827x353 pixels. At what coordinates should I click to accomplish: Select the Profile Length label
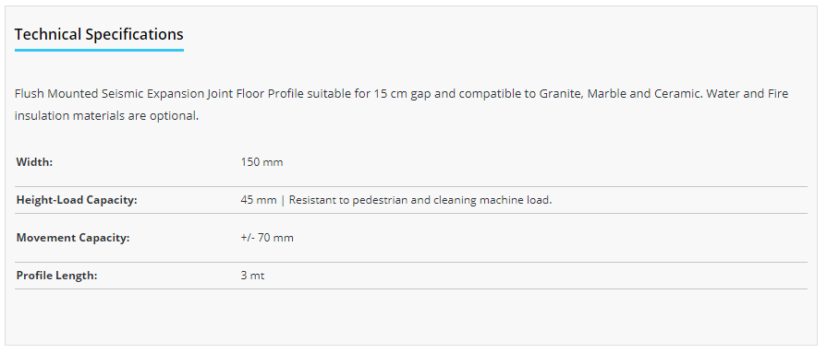[x=57, y=276]
